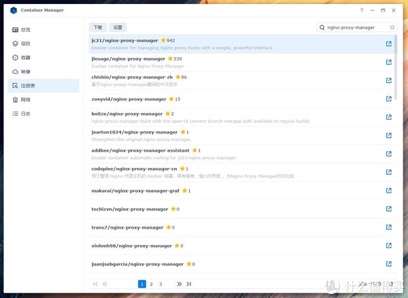Click the 239 star count
Viewport: 408px width, 298px height.
click(x=177, y=59)
